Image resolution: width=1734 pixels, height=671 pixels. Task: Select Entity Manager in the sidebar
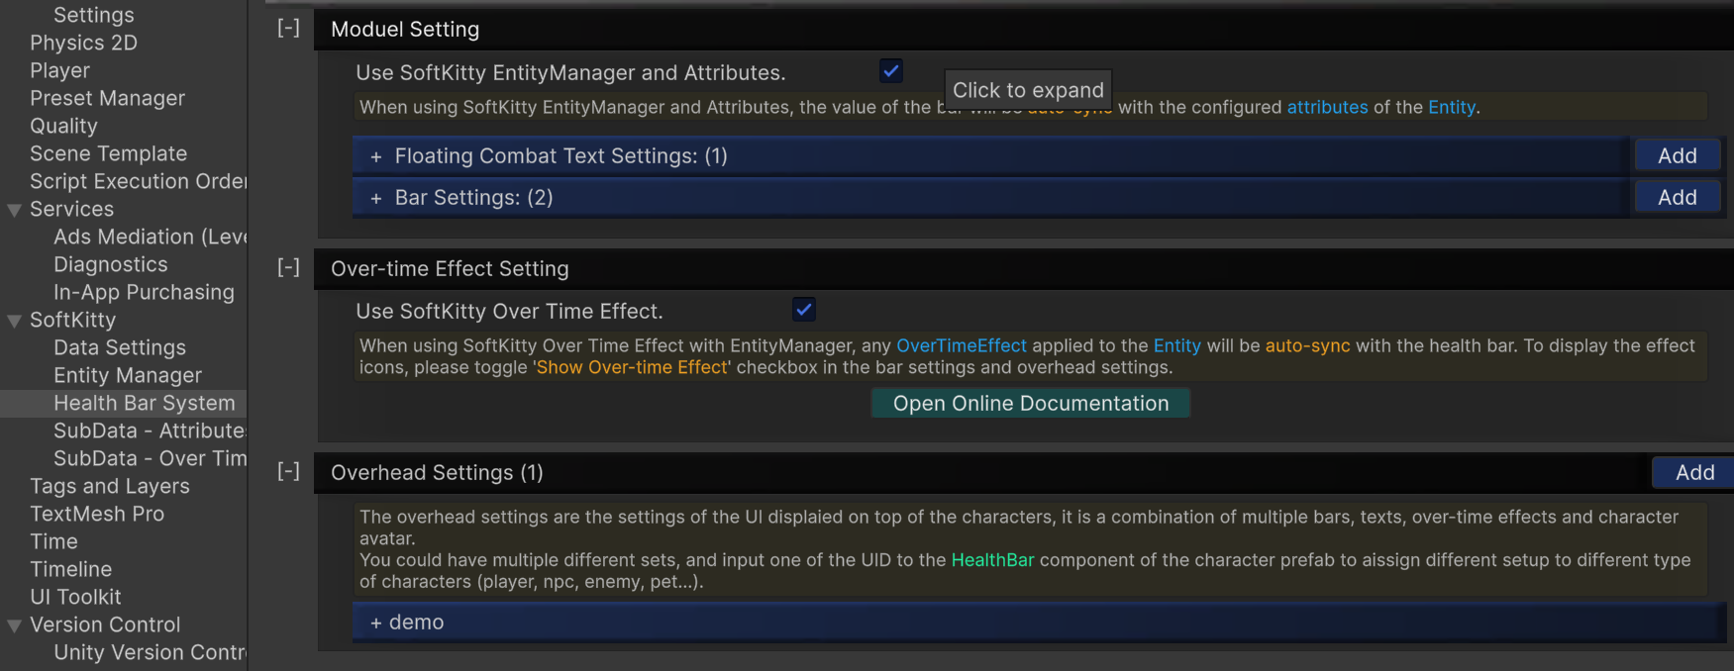[128, 375]
